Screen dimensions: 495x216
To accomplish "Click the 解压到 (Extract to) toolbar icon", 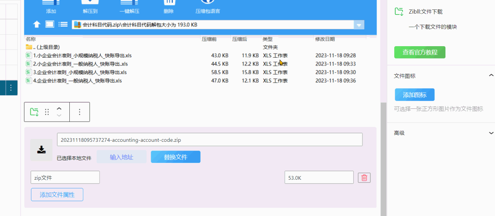I will [x=90, y=2].
